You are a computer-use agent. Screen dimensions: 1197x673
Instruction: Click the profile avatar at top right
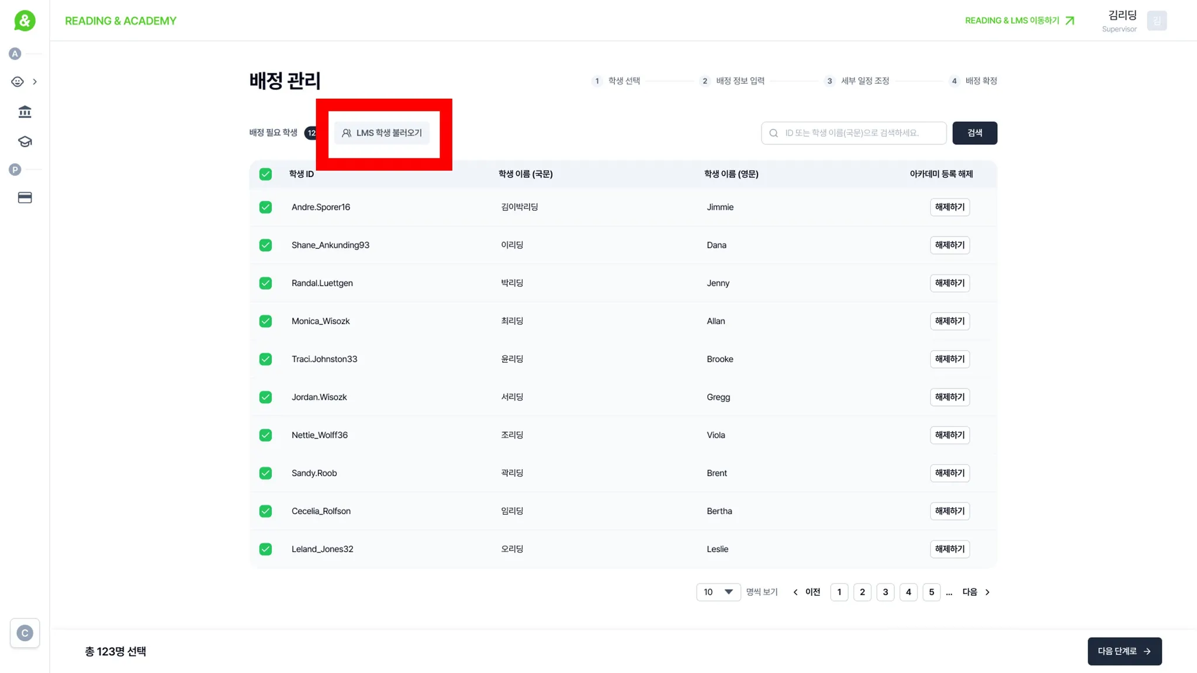click(x=1156, y=21)
